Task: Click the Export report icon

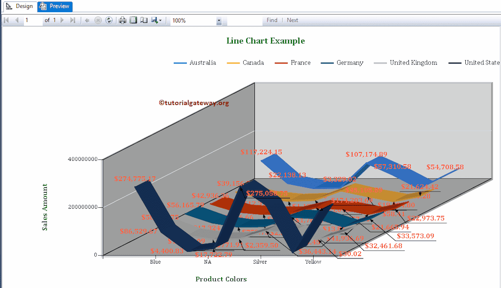Action: coord(153,20)
